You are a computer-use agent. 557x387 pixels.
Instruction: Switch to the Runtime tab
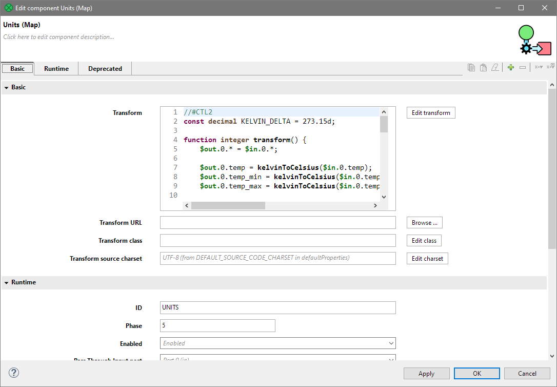pos(56,68)
